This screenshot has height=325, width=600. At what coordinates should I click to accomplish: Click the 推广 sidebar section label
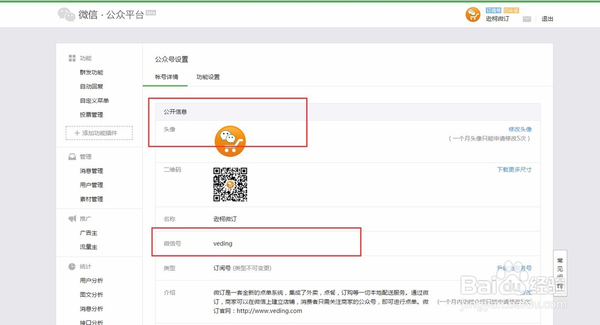pyautogui.click(x=86, y=219)
